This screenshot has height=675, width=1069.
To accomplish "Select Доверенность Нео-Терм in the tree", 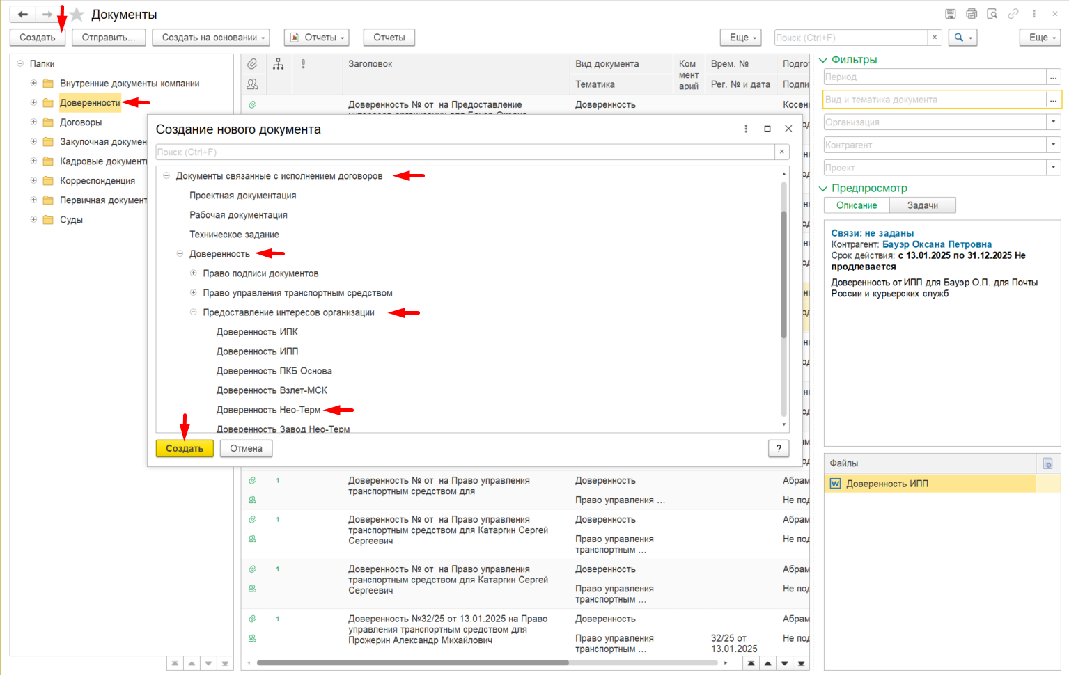I will click(x=268, y=410).
